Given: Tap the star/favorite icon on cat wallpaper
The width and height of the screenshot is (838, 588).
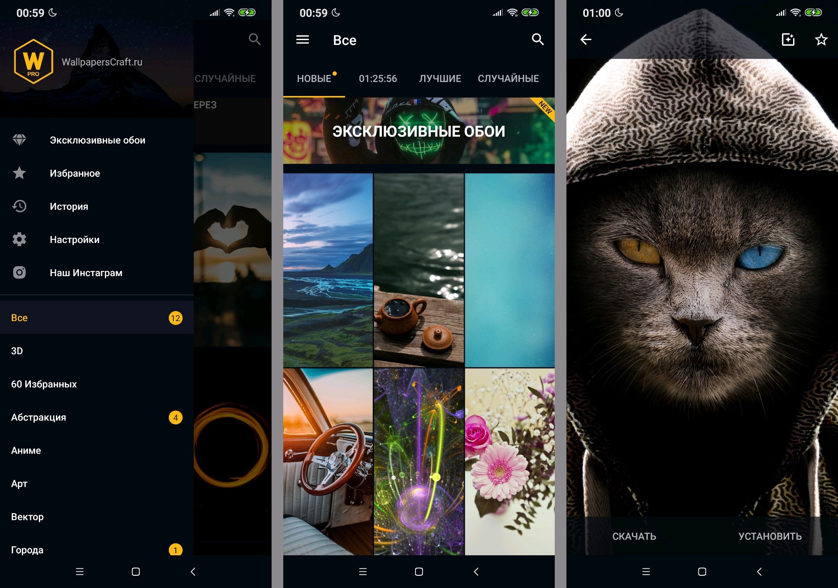Looking at the screenshot, I should click(818, 39).
